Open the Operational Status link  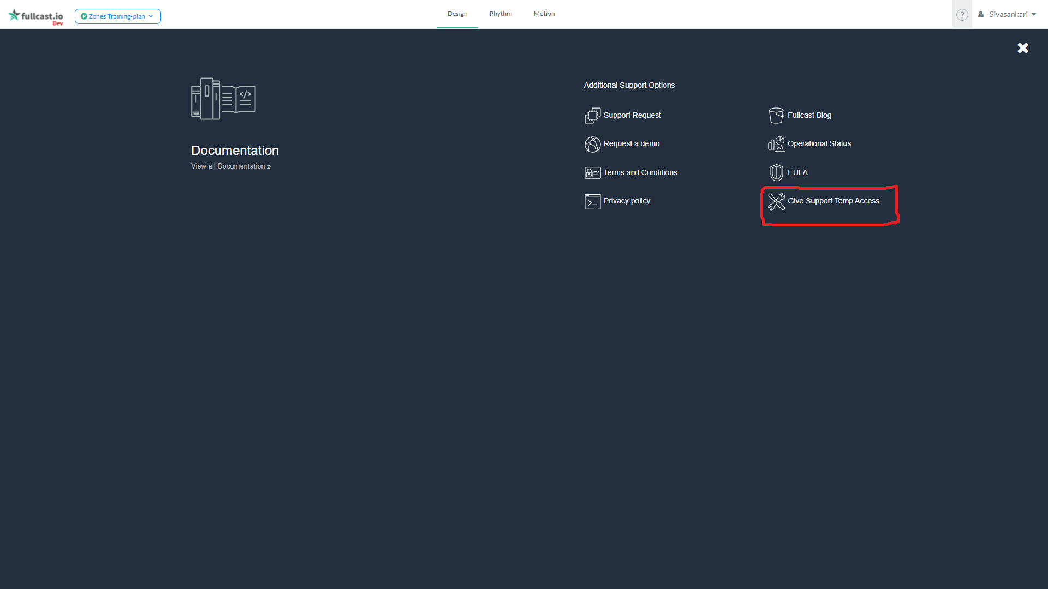coord(819,143)
